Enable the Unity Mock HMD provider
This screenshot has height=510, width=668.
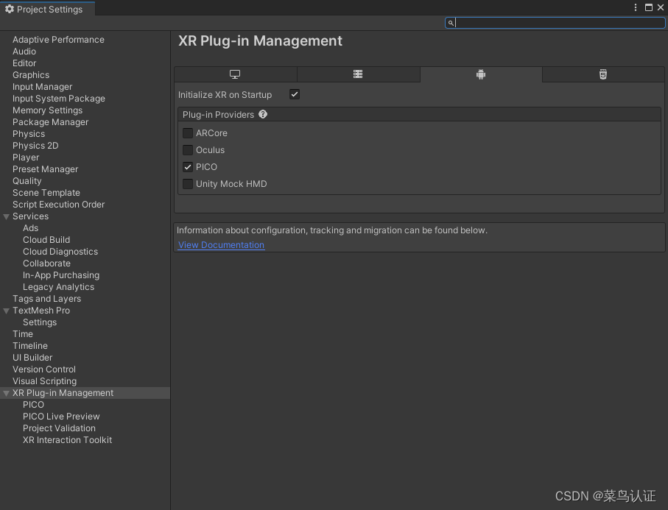click(x=188, y=184)
